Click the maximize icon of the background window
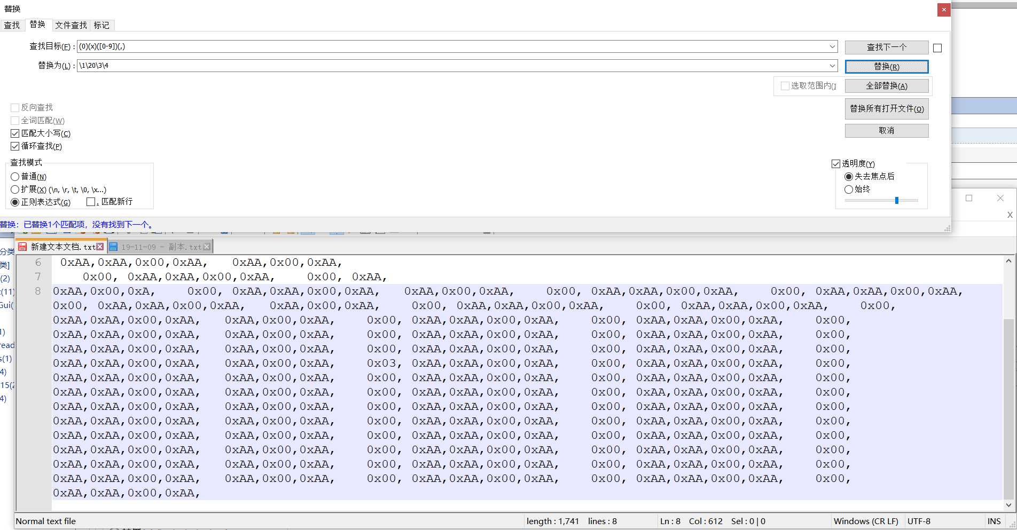The image size is (1017, 530). [969, 198]
